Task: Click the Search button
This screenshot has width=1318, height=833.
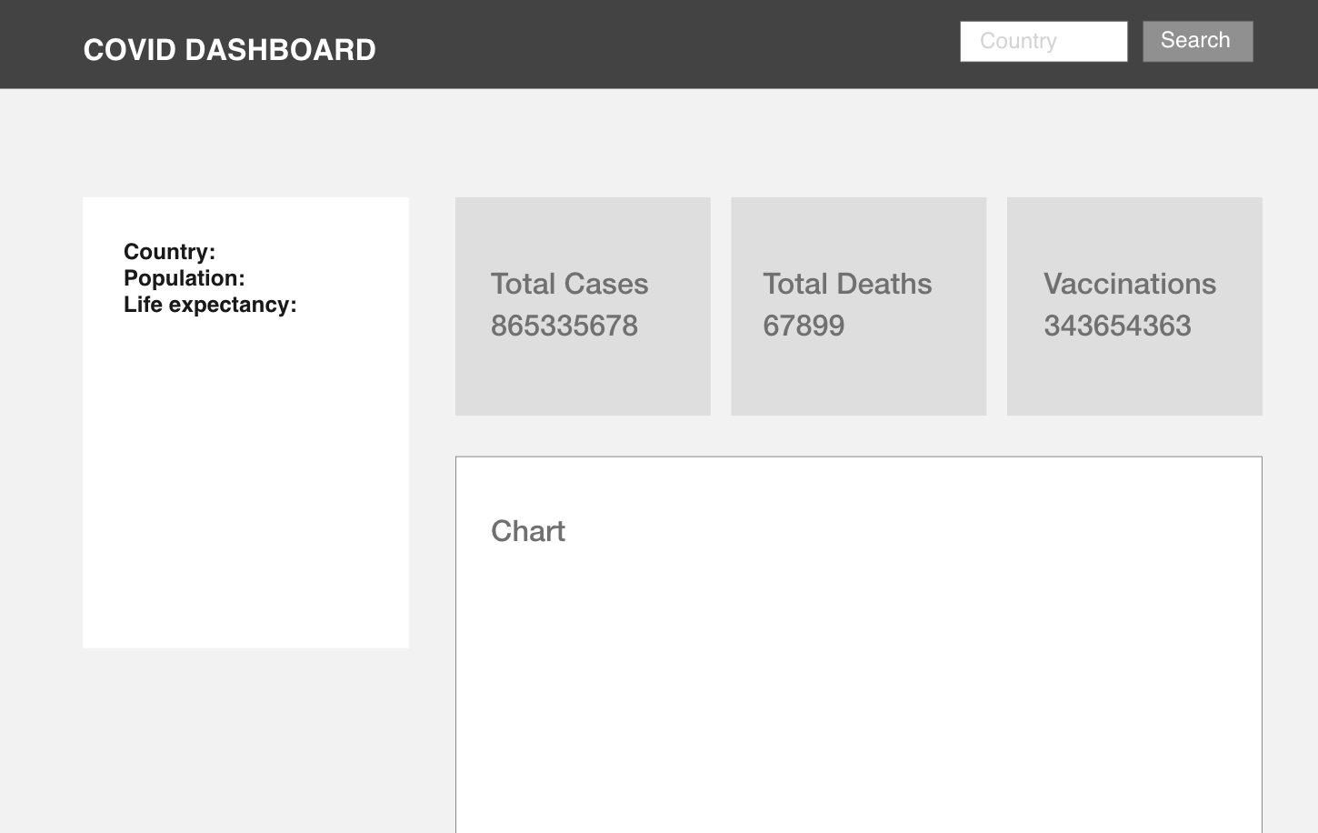Action: click(x=1196, y=40)
